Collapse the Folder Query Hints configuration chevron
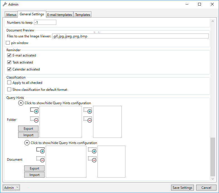 coord(21,103)
